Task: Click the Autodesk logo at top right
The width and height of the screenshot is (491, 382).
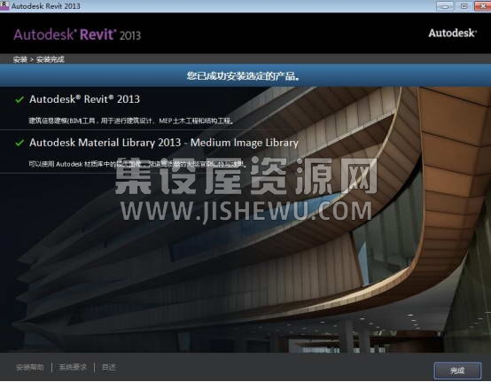Action: click(x=453, y=33)
